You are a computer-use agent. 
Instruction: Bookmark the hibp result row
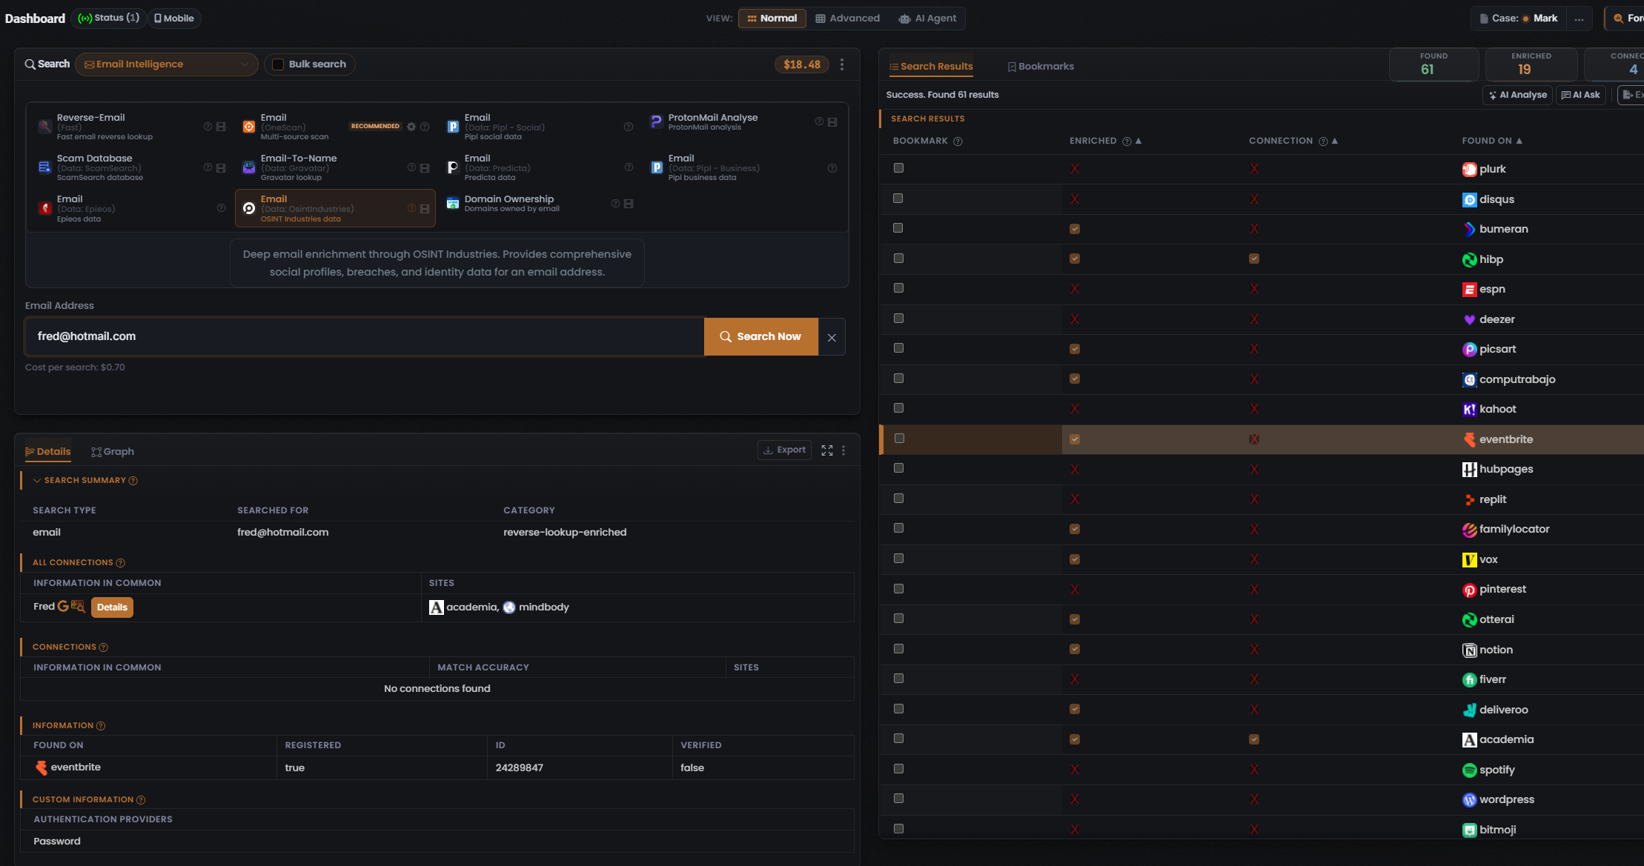point(898,259)
